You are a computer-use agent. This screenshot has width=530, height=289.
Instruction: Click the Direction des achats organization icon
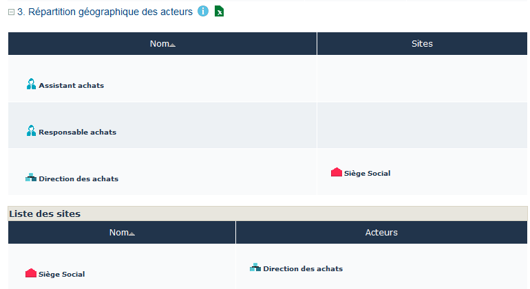(x=31, y=178)
